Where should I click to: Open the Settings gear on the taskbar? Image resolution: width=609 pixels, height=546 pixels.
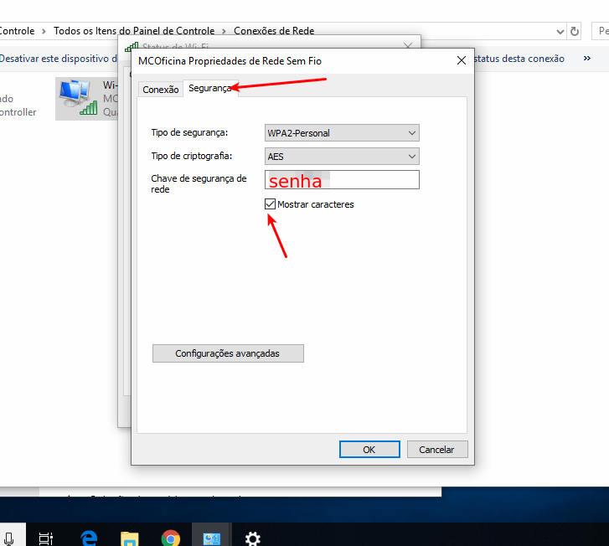tap(252, 538)
